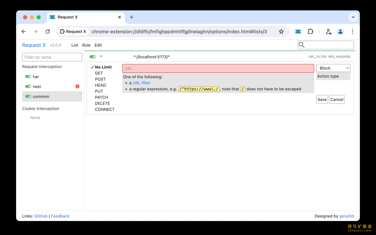Toggle the har list switch
Viewport: 376px width, 235px height.
pyautogui.click(x=28, y=76)
